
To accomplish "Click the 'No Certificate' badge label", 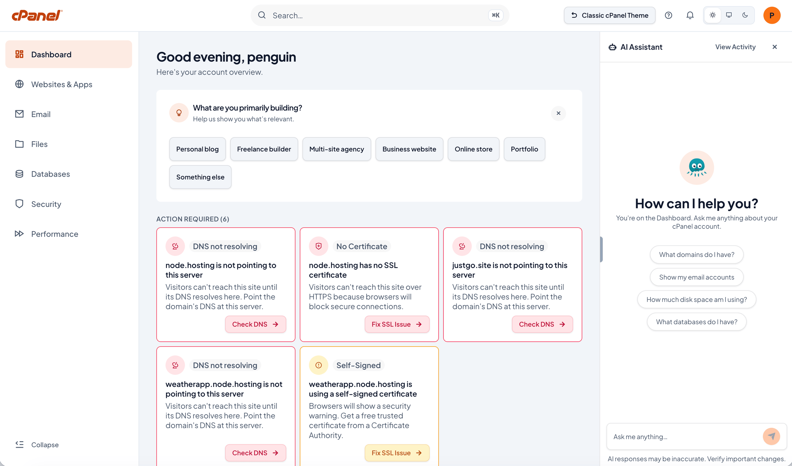I will coord(362,246).
